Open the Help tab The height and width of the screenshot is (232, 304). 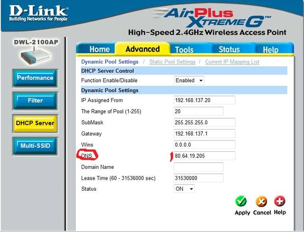tap(271, 50)
